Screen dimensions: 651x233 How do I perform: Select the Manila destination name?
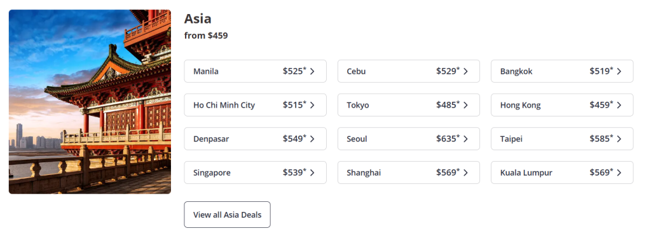[206, 71]
